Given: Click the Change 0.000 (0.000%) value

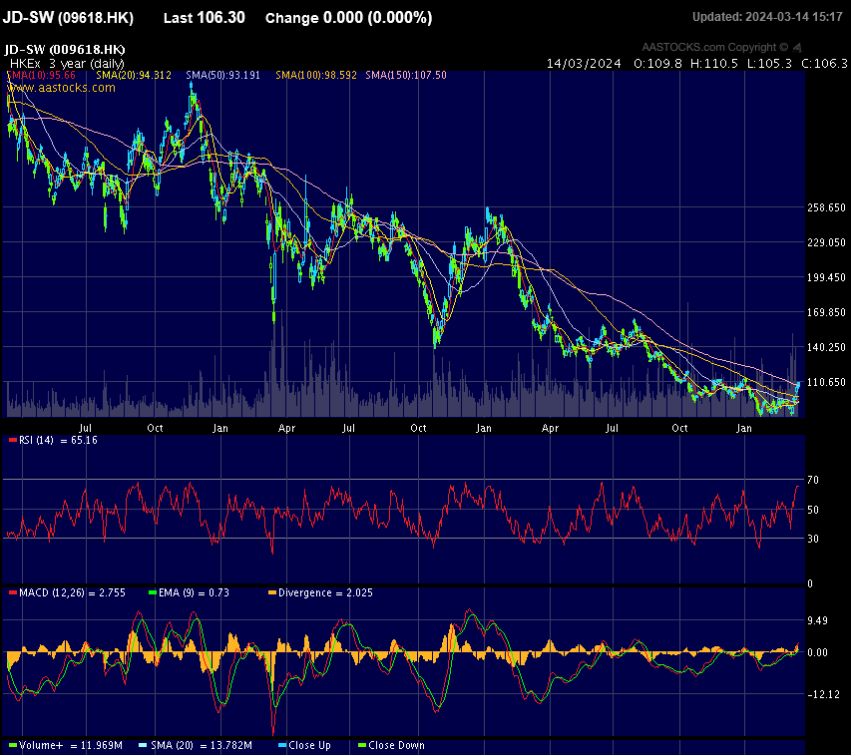Looking at the screenshot, I should 348,18.
